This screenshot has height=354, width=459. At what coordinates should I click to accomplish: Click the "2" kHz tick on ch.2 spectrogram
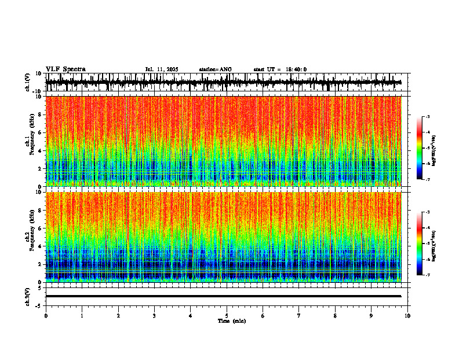click(41, 264)
